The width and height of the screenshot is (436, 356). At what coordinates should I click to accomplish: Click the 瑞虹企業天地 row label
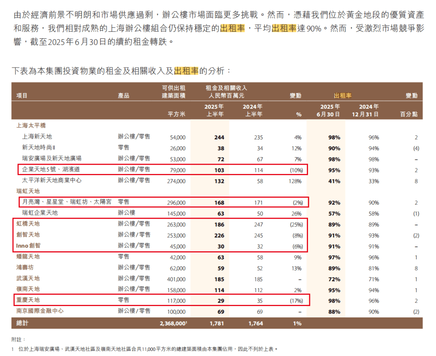click(40, 213)
